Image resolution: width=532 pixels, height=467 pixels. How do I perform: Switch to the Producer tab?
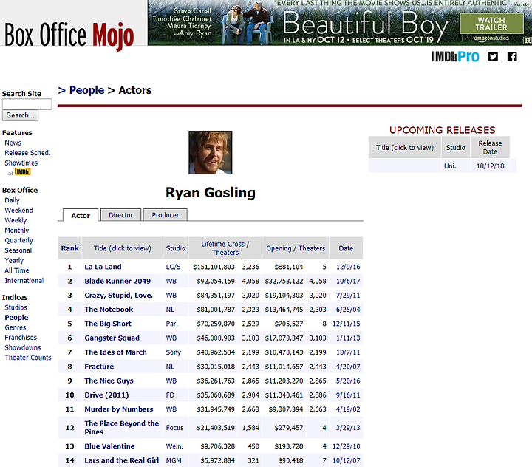click(x=166, y=215)
